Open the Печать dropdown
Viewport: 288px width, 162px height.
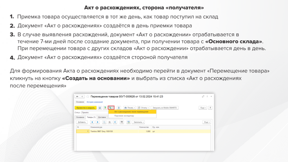point(130,108)
